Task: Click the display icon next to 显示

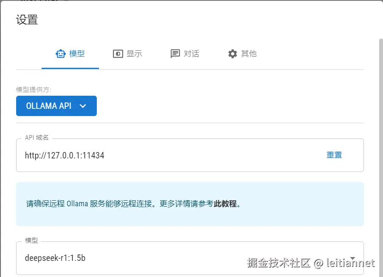Action: 118,54
